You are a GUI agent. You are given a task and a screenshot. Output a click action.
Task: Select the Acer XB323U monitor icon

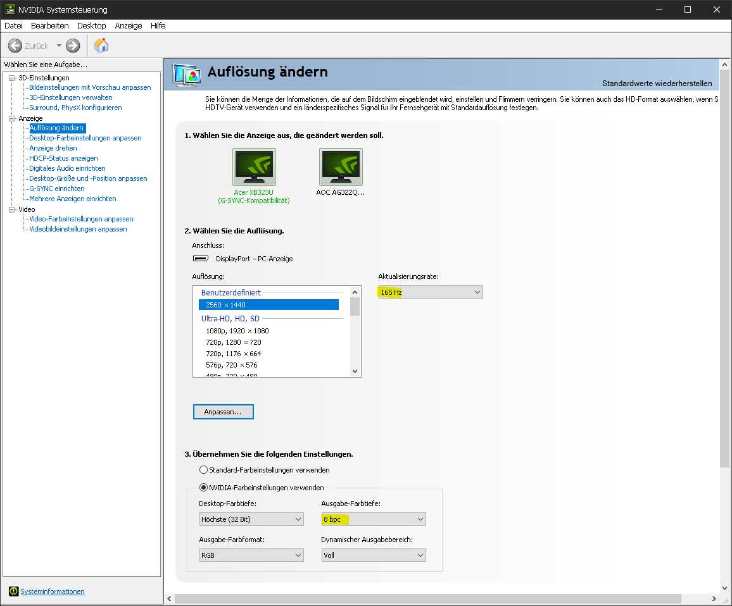pyautogui.click(x=255, y=167)
